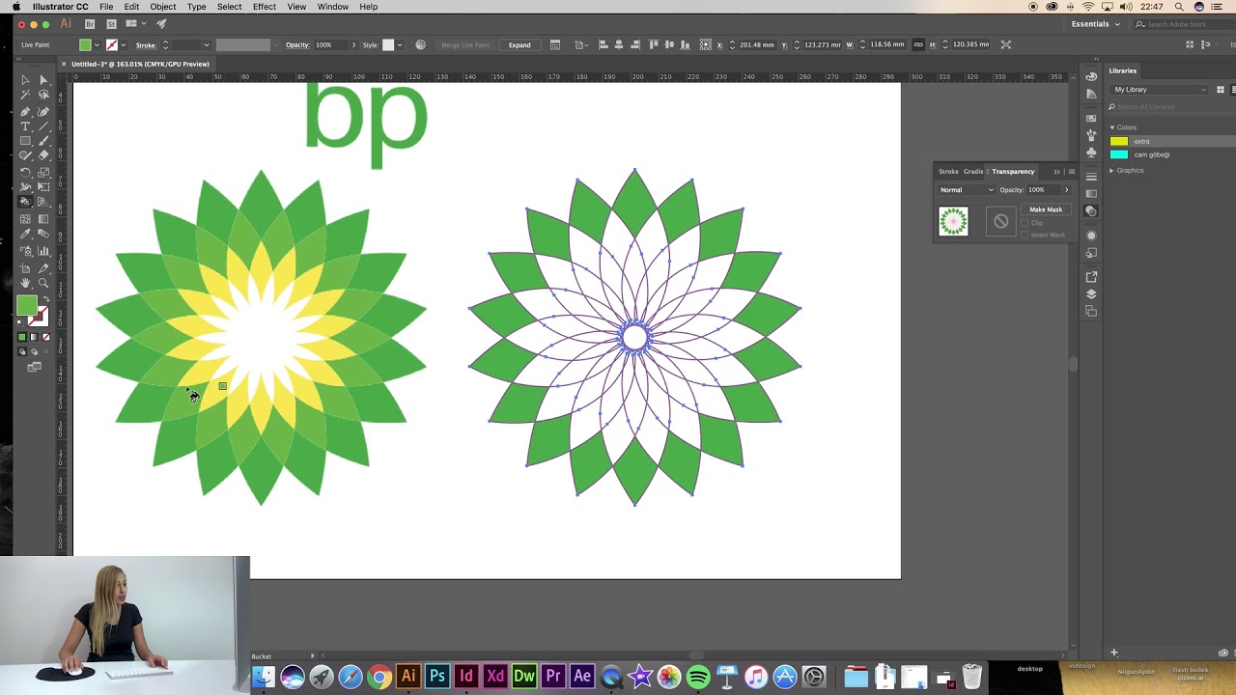Select the Scale tool
The height and width of the screenshot is (695, 1236).
[x=42, y=172]
